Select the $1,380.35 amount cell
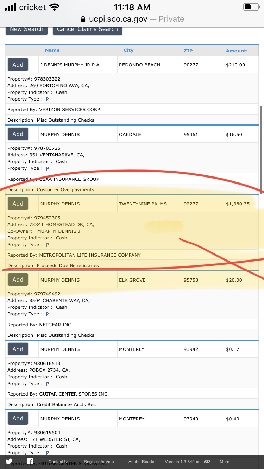 click(238, 204)
